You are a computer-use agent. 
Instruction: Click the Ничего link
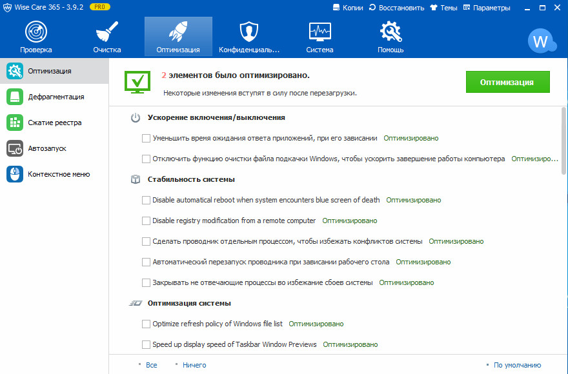194,365
